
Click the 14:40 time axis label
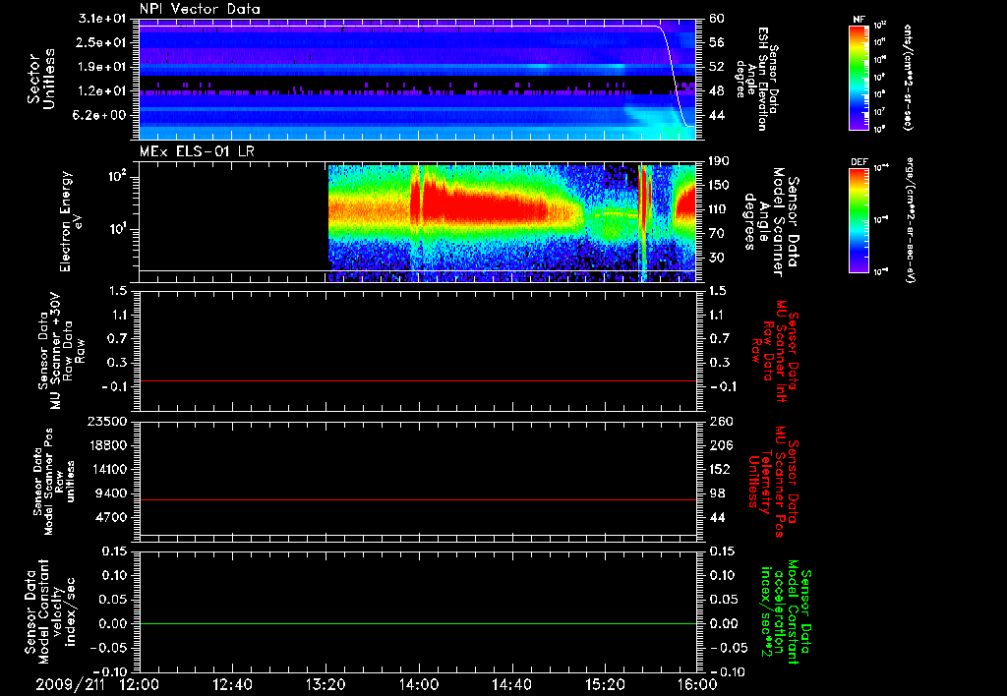point(511,684)
